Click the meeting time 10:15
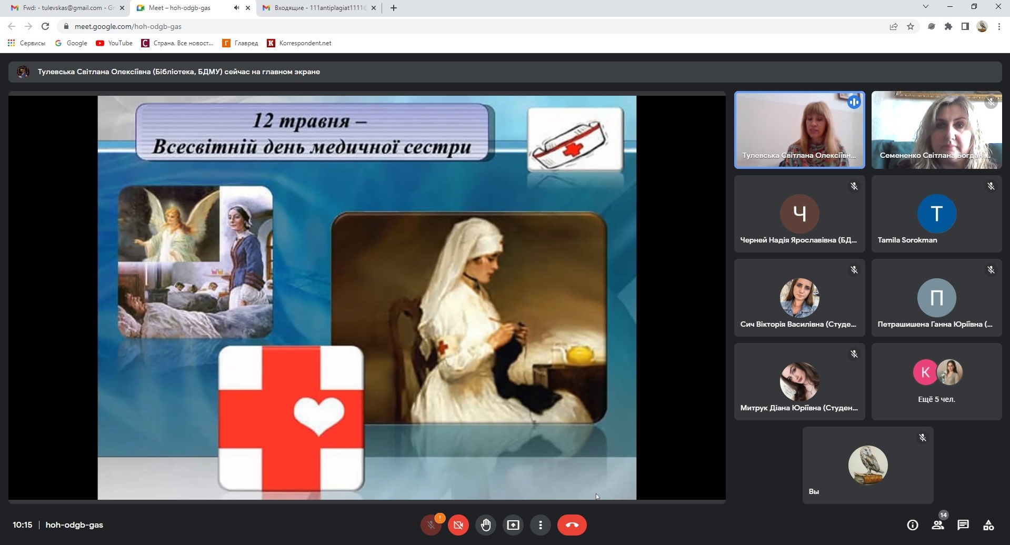The height and width of the screenshot is (545, 1010). point(23,525)
